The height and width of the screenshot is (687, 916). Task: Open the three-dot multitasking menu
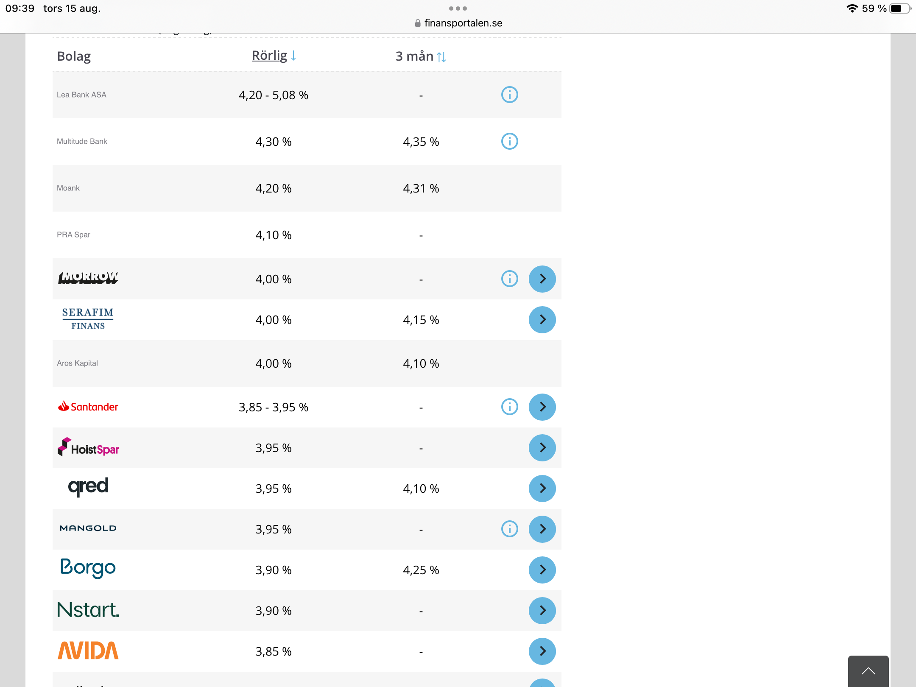tap(458, 8)
